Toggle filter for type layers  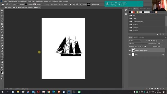pos(151,41)
